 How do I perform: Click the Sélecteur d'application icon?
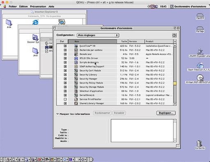click(x=76, y=91)
